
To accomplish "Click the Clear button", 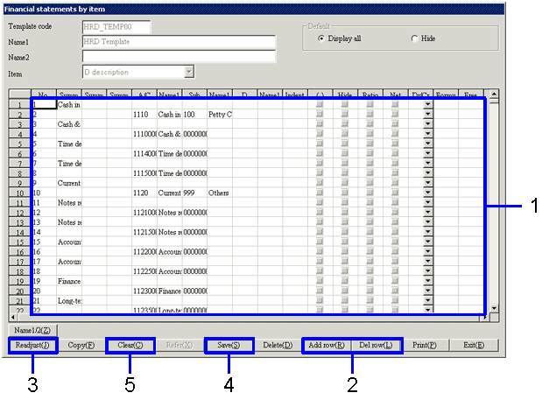I will [x=130, y=345].
